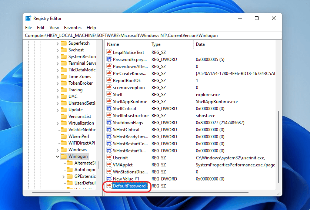
Task: Expand the Update key
Action: coord(57,110)
